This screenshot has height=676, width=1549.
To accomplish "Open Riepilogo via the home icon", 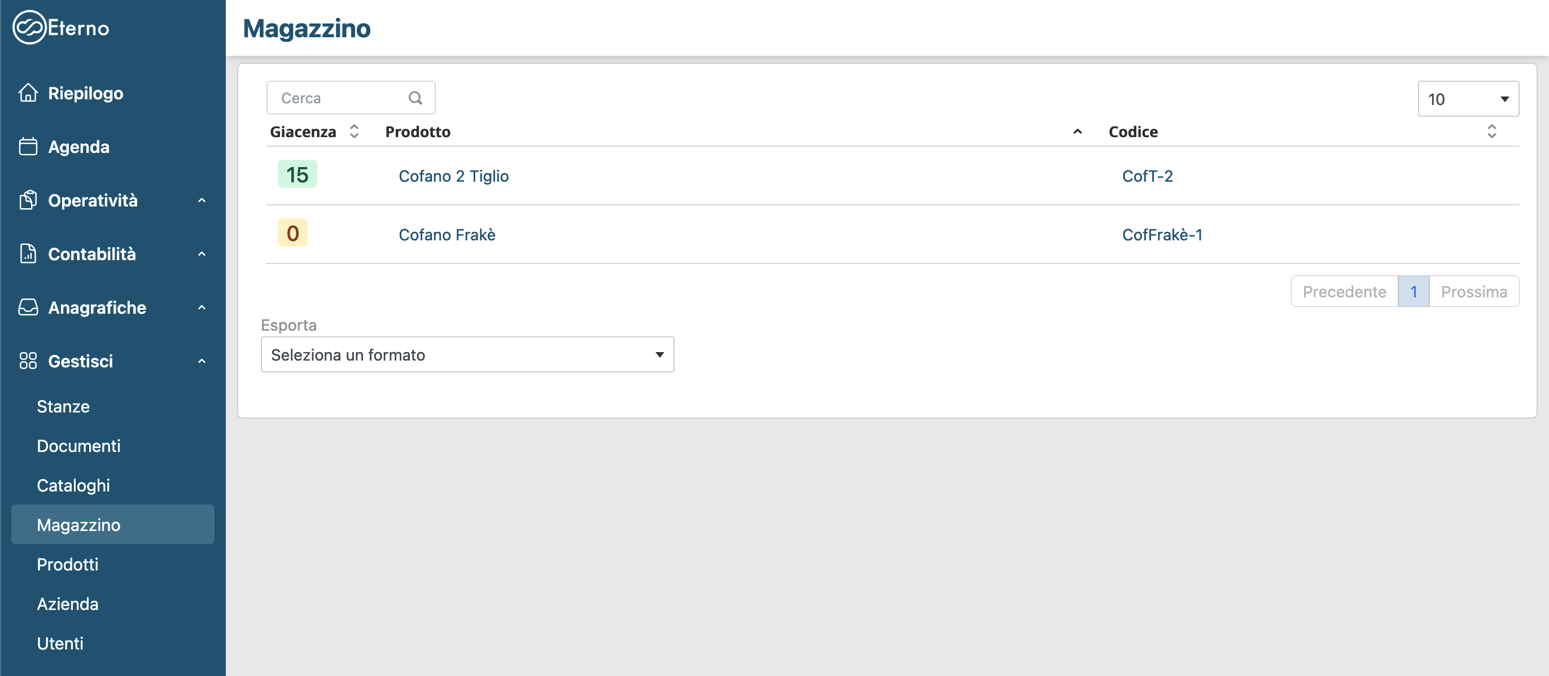I will click(28, 93).
